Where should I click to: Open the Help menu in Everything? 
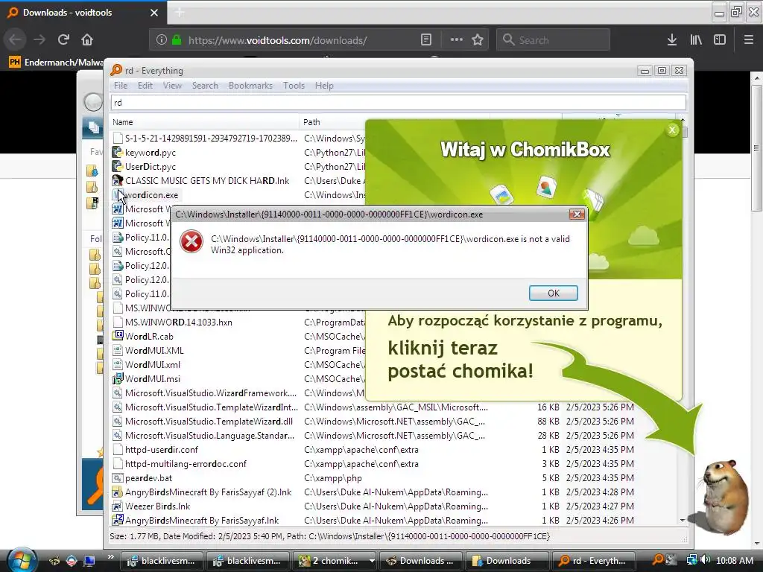click(324, 86)
